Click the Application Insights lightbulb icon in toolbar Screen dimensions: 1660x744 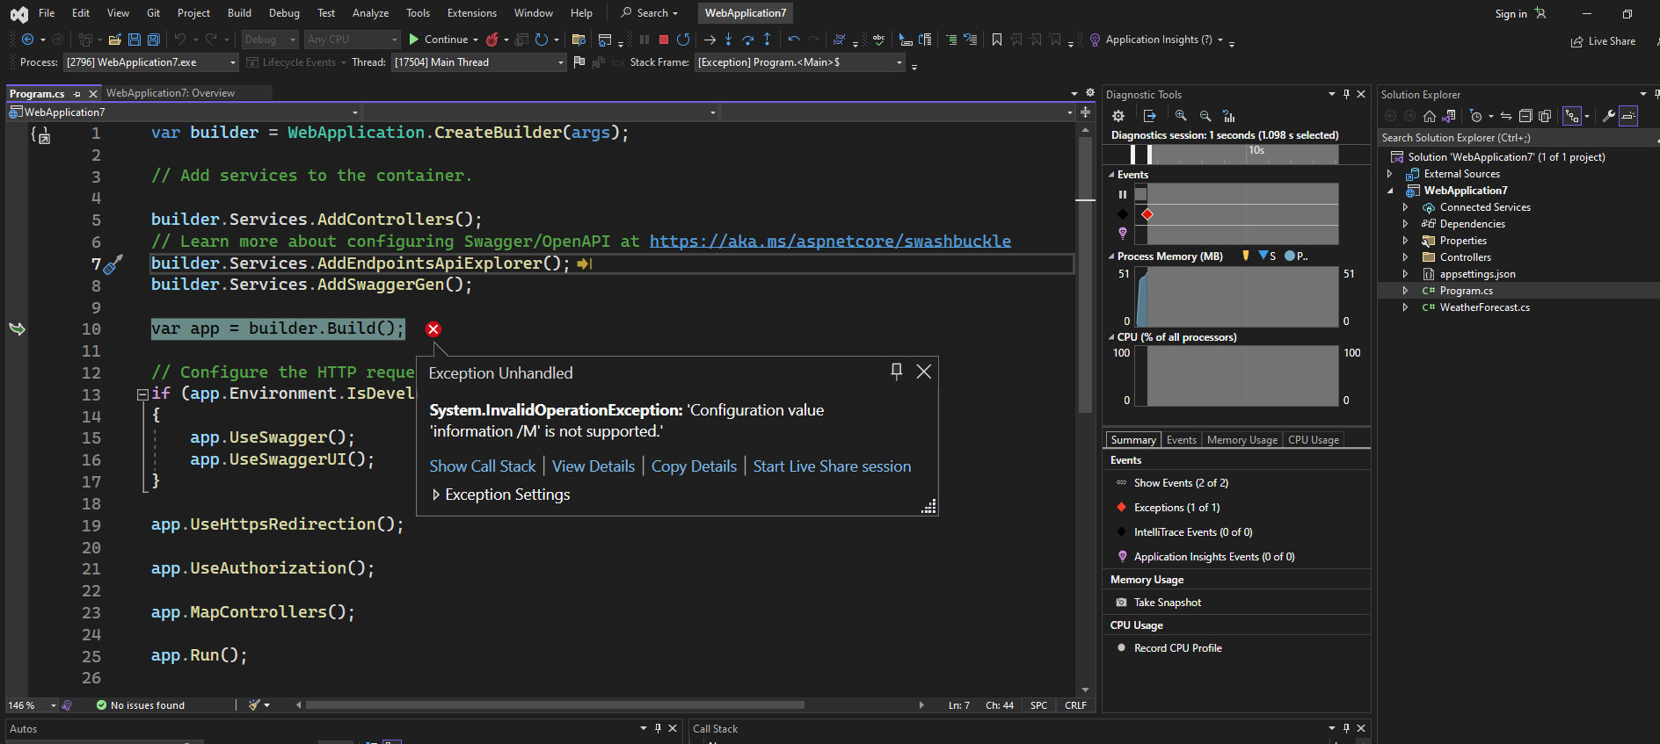click(1095, 40)
